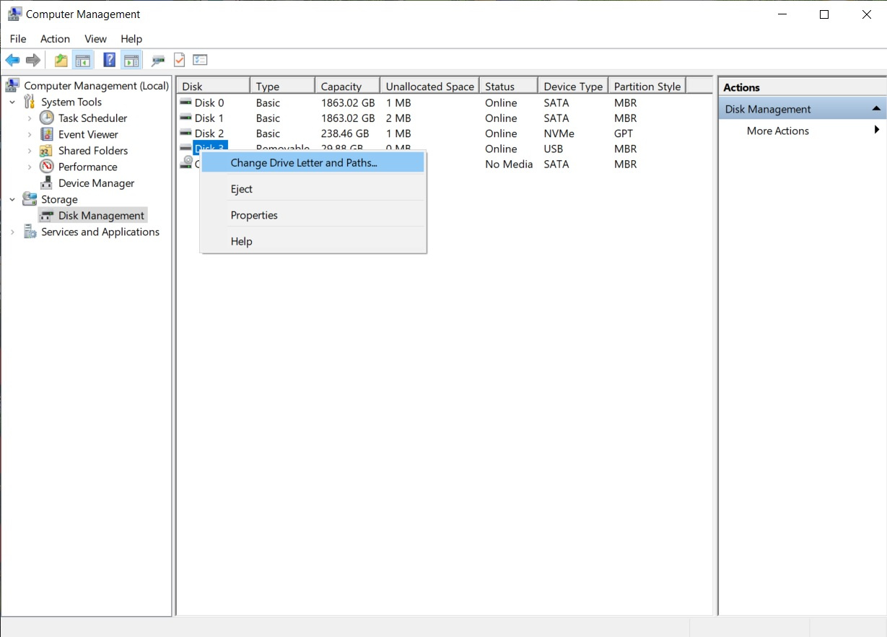Click the Task Scheduler clock icon
The image size is (887, 637).
pyautogui.click(x=47, y=118)
